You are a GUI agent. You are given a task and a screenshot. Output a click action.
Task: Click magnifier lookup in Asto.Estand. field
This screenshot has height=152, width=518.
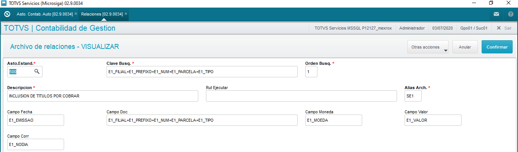click(x=37, y=72)
